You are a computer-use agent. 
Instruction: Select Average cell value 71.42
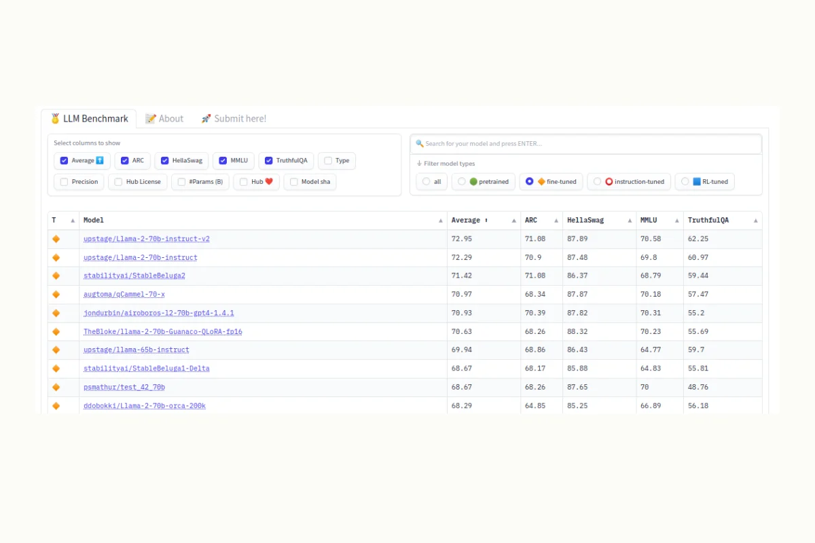click(x=462, y=276)
